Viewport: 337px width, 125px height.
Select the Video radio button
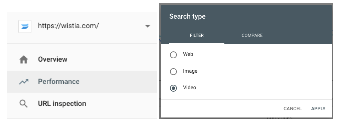click(x=173, y=88)
